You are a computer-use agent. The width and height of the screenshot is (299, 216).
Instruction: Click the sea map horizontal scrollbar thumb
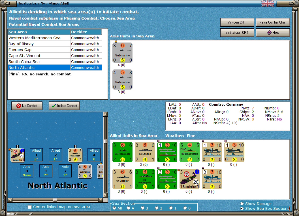(55, 200)
